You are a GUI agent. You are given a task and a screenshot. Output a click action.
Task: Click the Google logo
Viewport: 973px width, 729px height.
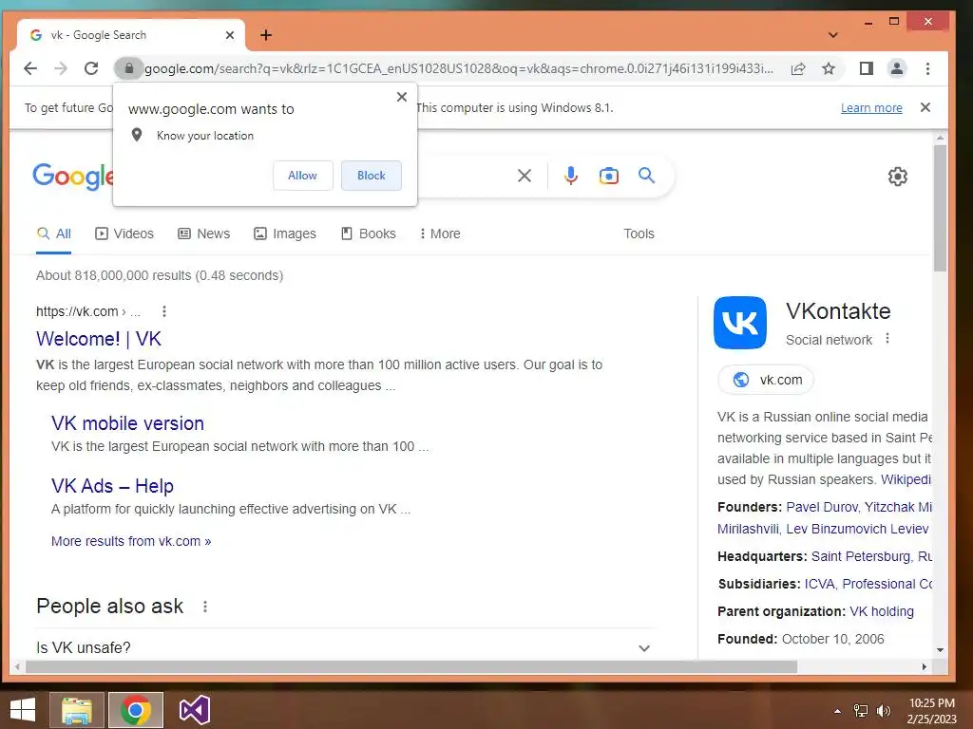(72, 177)
